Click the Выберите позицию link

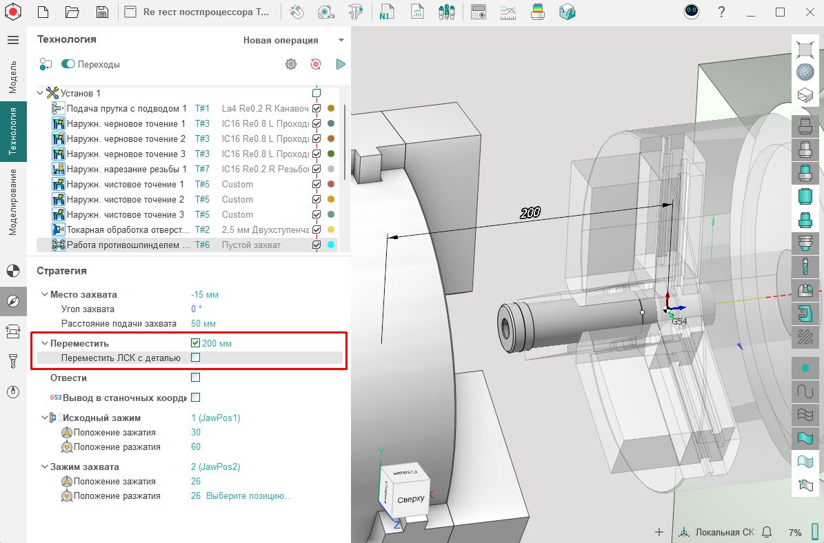click(248, 496)
